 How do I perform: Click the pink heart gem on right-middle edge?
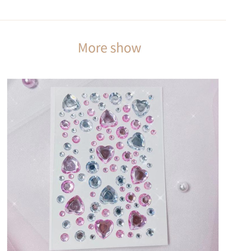(139, 175)
